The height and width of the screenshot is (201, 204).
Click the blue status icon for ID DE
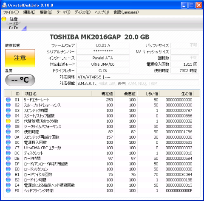8,158
